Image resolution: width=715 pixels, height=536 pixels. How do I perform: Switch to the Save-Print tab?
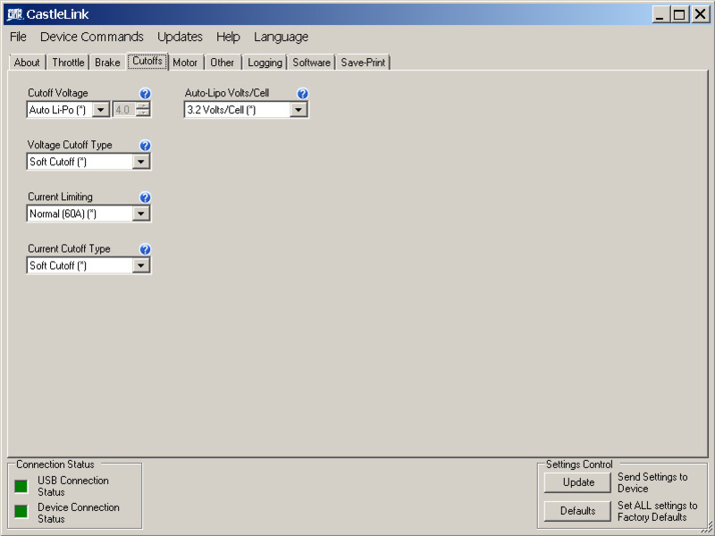point(363,63)
